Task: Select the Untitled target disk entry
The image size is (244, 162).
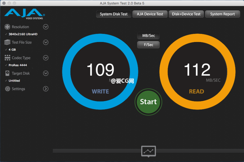Action: point(14,81)
